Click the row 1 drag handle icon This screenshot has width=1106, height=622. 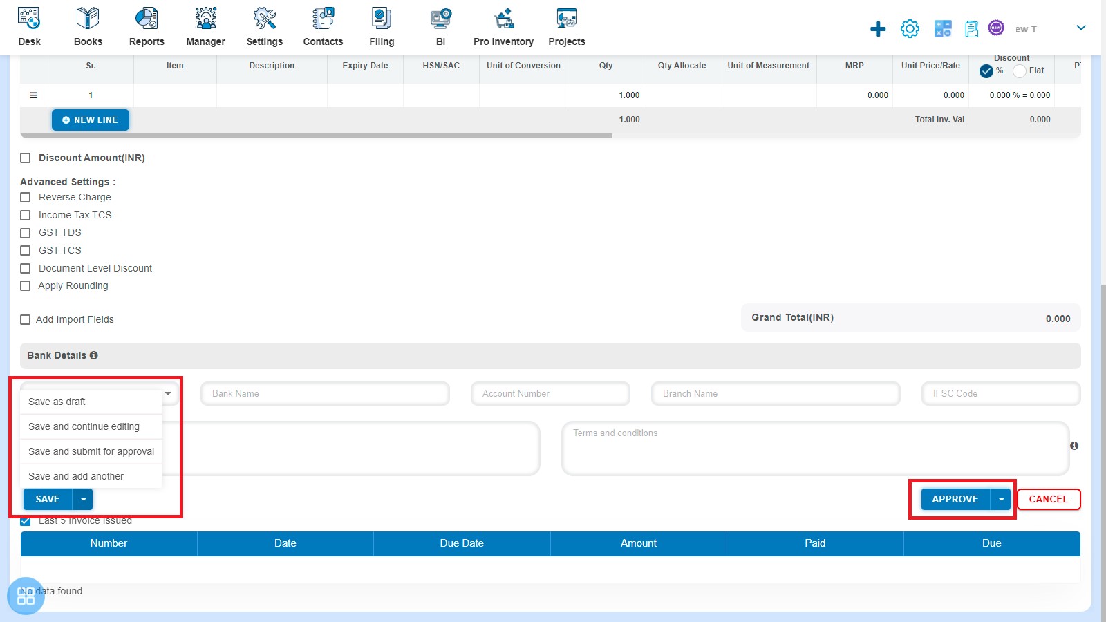pyautogui.click(x=33, y=95)
